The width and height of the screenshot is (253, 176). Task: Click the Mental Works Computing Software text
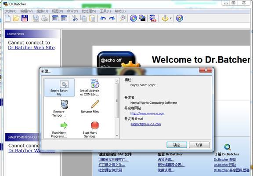[154, 103]
